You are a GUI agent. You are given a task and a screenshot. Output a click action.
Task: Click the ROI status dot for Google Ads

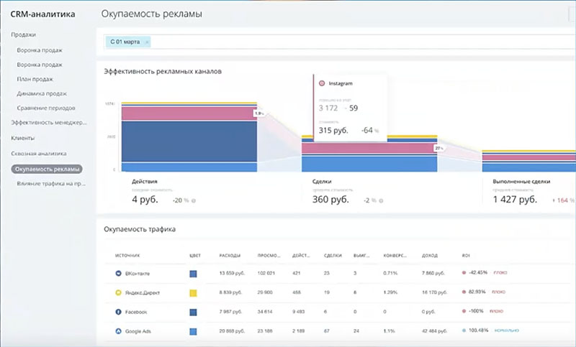464,330
